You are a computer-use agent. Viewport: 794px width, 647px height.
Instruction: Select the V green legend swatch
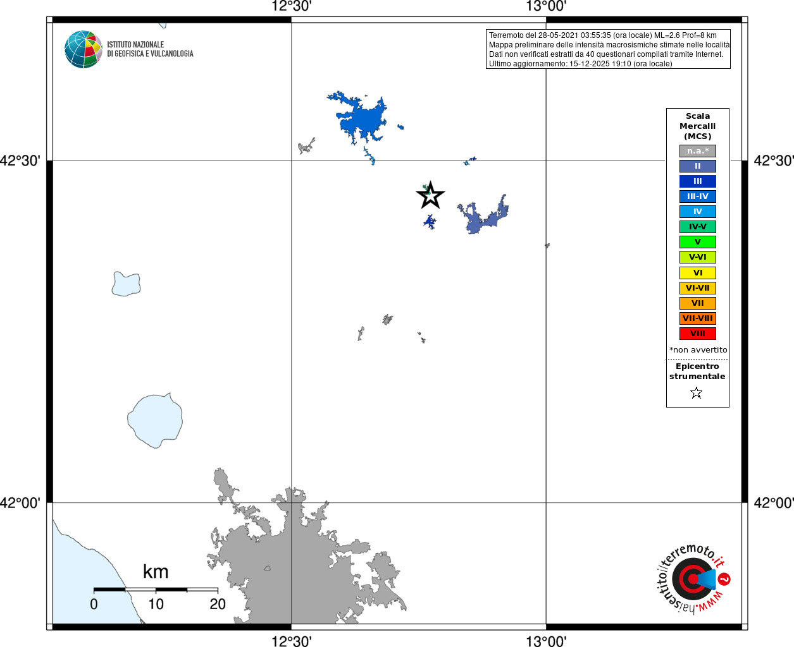[698, 242]
